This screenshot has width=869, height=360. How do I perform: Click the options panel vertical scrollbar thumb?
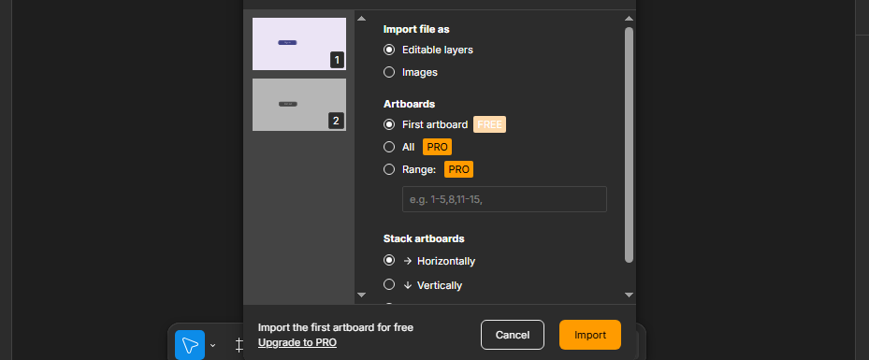click(x=629, y=145)
